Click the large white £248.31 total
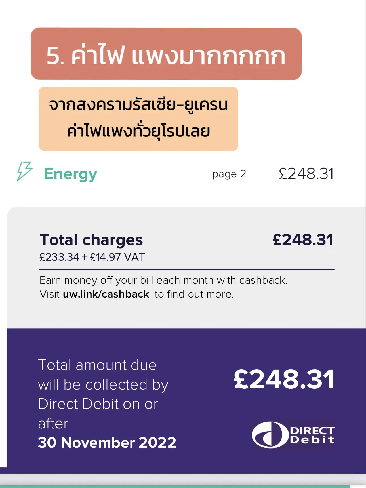This screenshot has height=488, width=366. (x=284, y=379)
